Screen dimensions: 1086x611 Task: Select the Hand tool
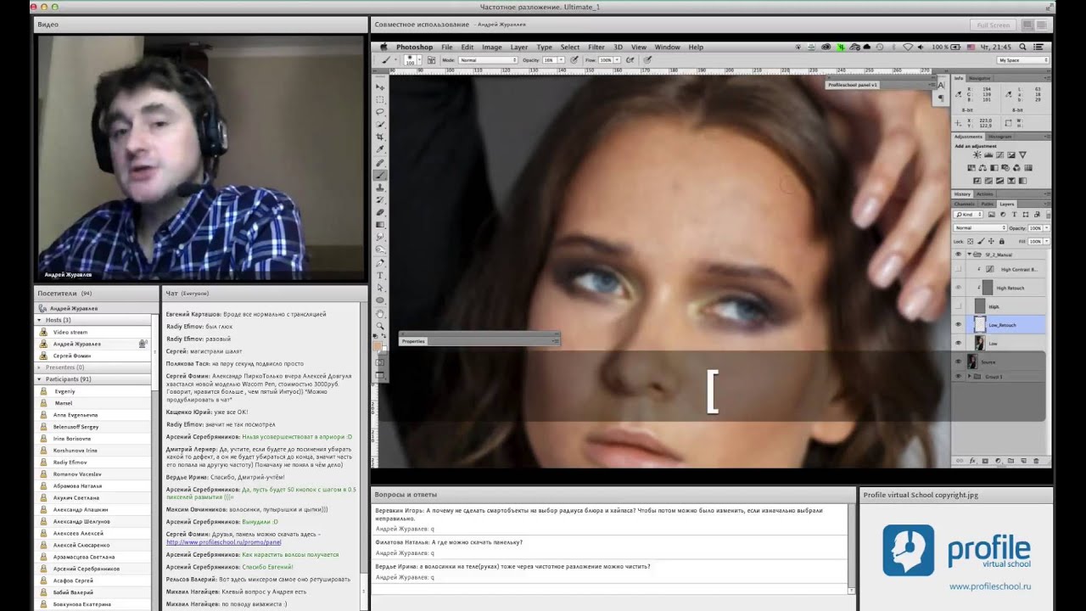tap(380, 313)
